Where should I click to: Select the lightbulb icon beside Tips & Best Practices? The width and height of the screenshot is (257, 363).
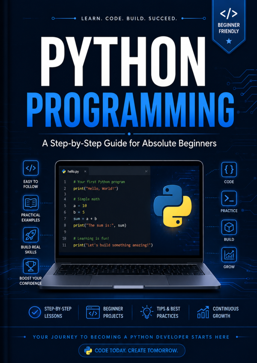point(146,312)
